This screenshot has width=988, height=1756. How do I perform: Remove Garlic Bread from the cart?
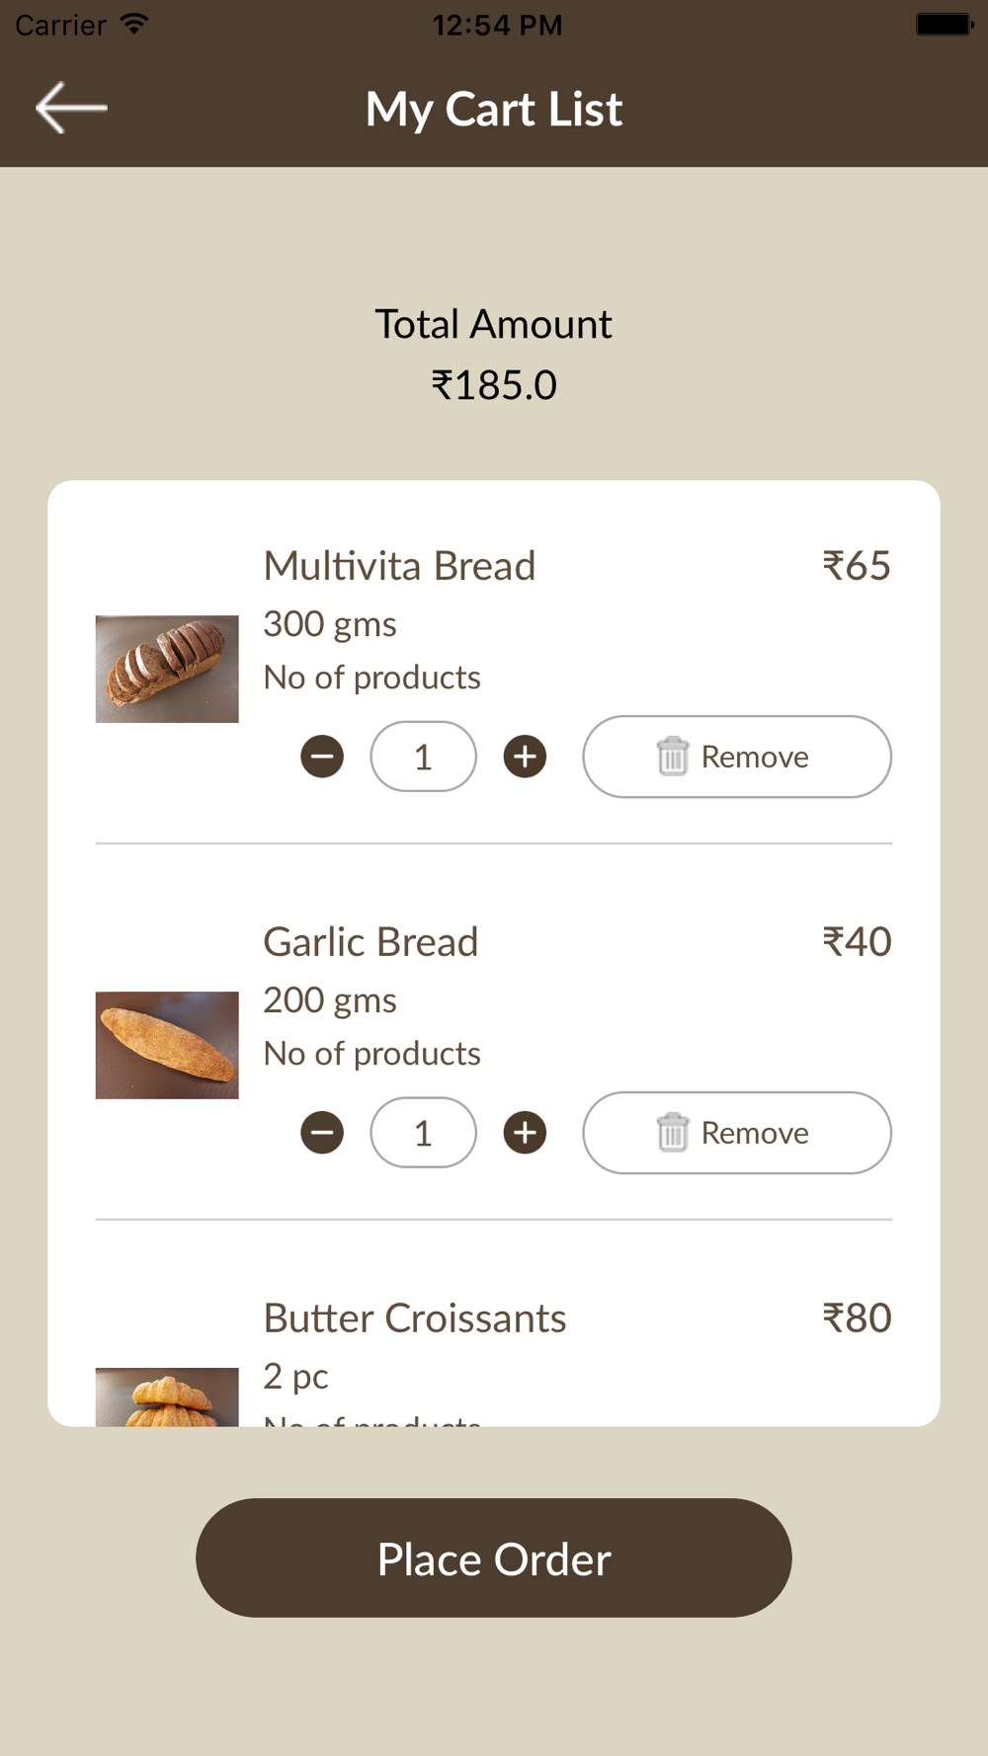[x=737, y=1133]
